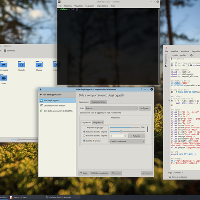200x200 pixels.
Task: Switch to the Linguetta 1 preview tab
Action: pos(86,122)
